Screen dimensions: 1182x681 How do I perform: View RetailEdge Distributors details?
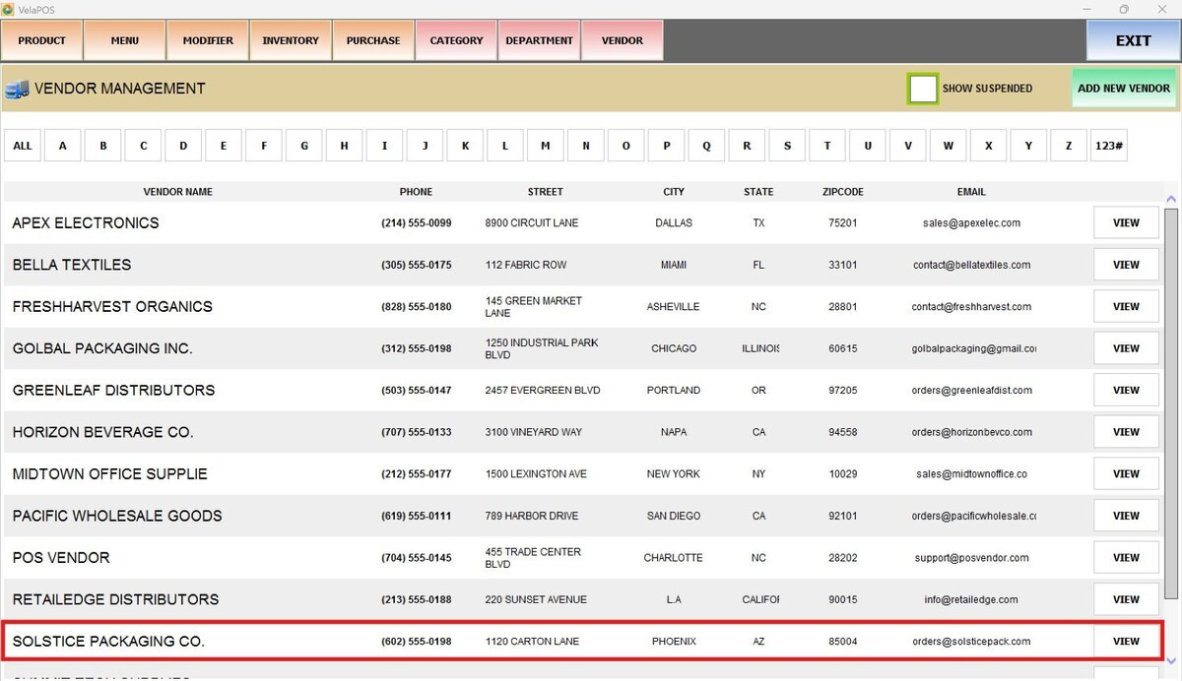[x=1126, y=599]
